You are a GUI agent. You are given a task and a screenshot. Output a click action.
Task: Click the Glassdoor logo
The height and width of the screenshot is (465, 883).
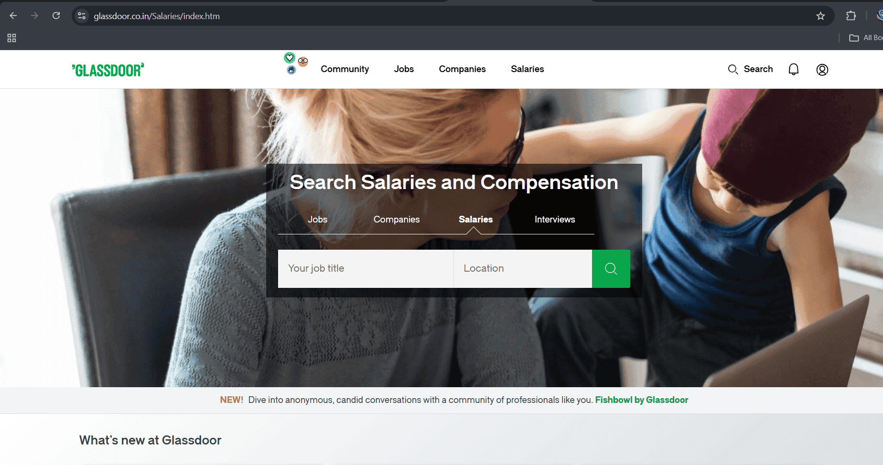click(x=108, y=69)
